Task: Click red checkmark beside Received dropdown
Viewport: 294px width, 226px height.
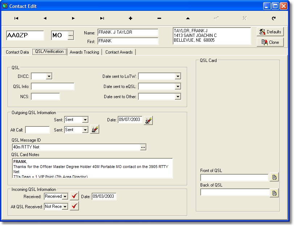Action: (x=75, y=196)
